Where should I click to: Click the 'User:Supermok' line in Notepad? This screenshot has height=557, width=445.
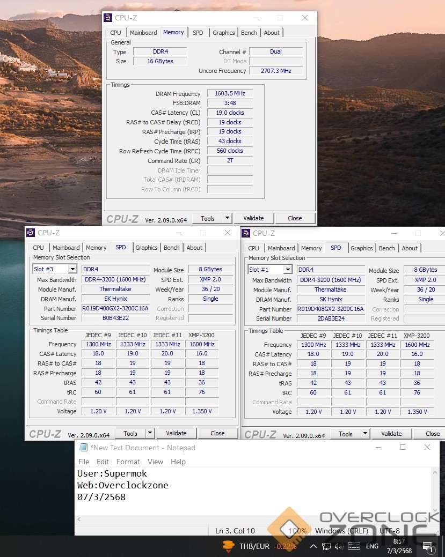pyautogui.click(x=112, y=473)
